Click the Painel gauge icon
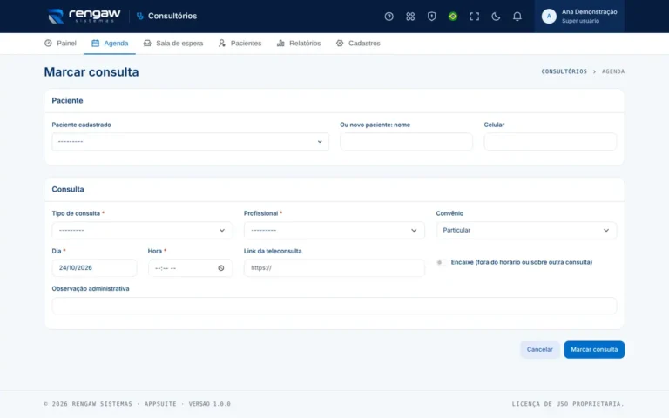 coord(48,43)
